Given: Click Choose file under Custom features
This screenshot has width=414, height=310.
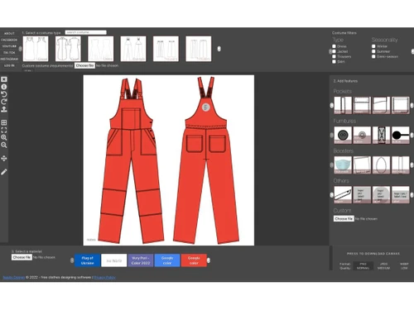Looking at the screenshot, I should click(x=344, y=218).
